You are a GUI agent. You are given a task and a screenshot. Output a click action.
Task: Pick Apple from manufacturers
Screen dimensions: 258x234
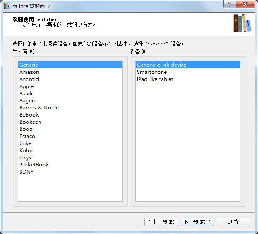click(70, 86)
